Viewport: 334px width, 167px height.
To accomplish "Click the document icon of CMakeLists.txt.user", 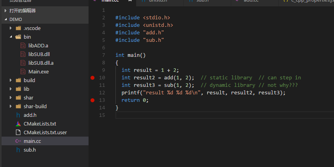I will [x=18, y=132].
